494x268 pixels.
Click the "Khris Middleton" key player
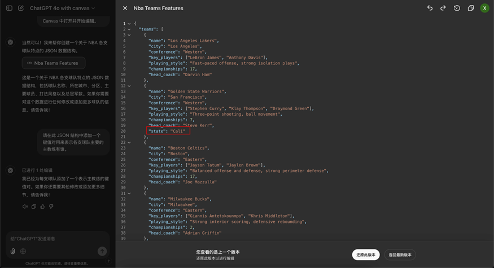click(x=269, y=216)
